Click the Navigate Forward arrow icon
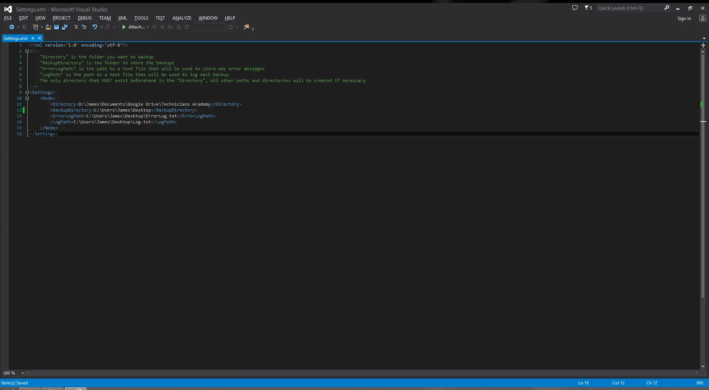This screenshot has width=709, height=390. [24, 27]
